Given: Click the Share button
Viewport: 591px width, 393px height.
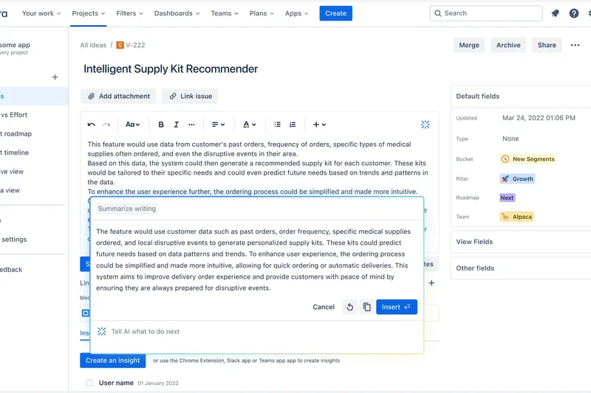Looking at the screenshot, I should click(x=547, y=45).
